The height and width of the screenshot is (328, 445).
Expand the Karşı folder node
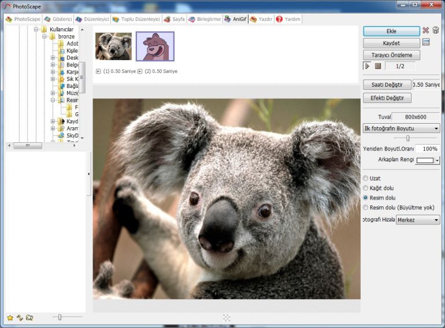coord(53,72)
